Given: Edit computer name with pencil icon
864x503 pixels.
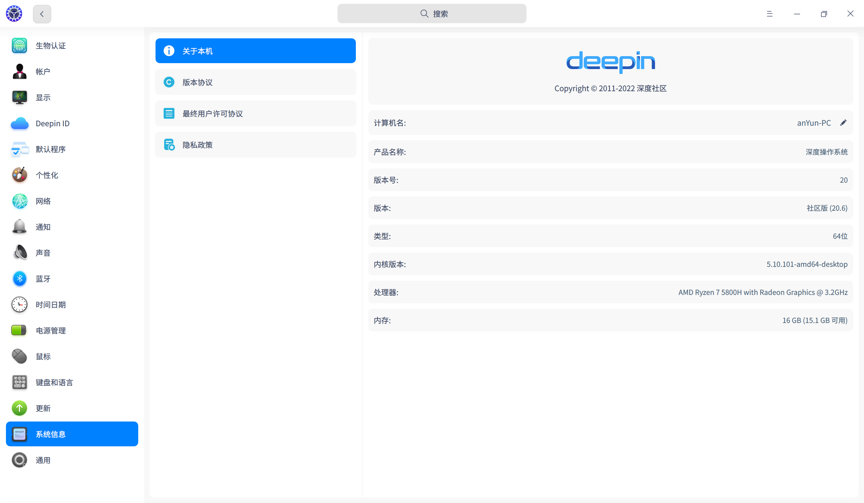Looking at the screenshot, I should [x=843, y=123].
